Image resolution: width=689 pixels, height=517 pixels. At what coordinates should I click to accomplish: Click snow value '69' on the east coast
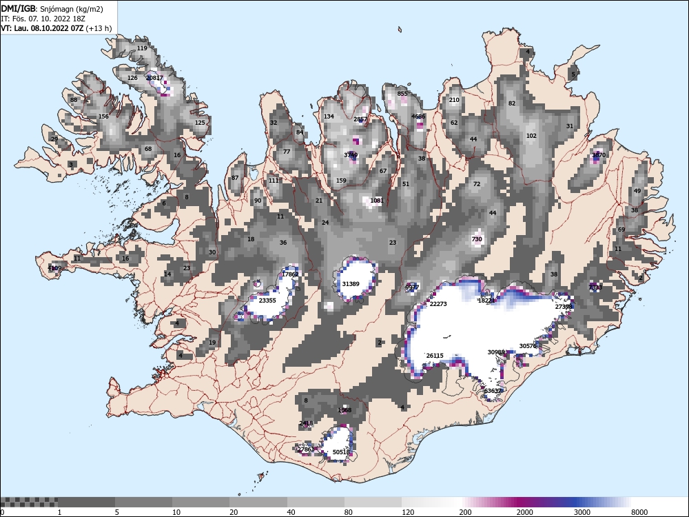[x=621, y=230]
